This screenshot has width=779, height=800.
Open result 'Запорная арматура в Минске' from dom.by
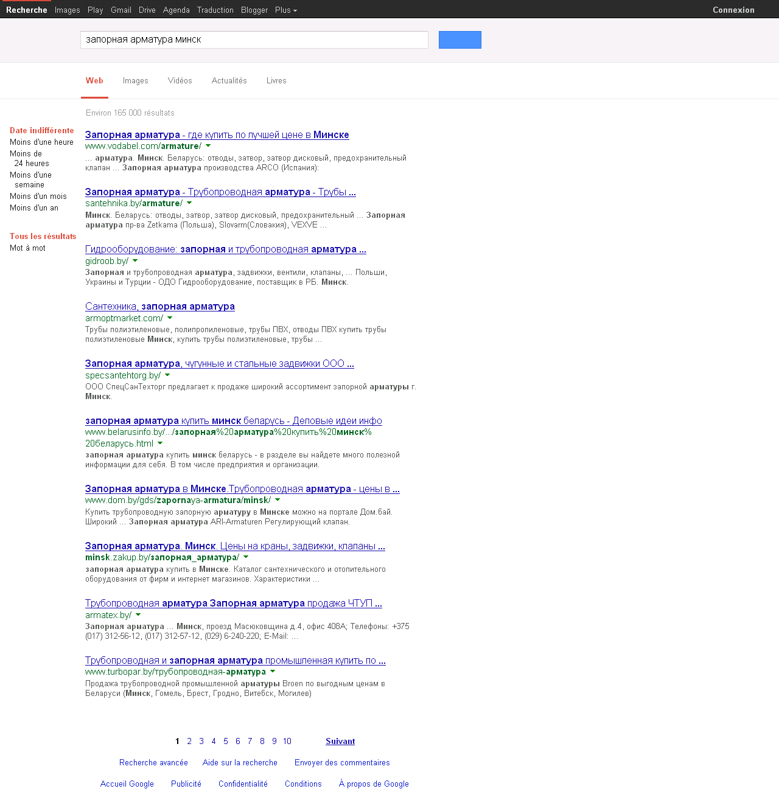click(242, 489)
